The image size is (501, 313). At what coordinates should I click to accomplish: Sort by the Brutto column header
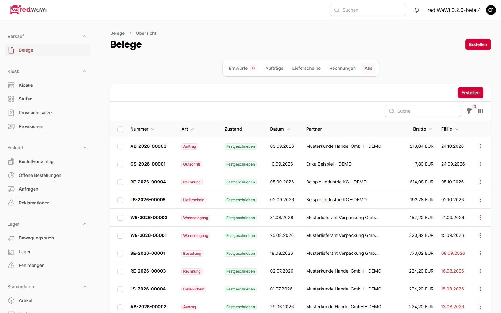coord(423,129)
